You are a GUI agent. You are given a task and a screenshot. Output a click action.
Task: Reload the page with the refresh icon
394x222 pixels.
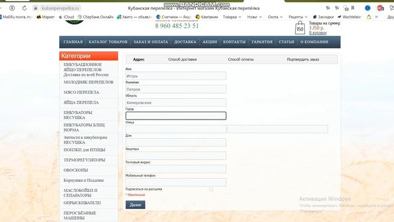pyautogui.click(x=25, y=8)
